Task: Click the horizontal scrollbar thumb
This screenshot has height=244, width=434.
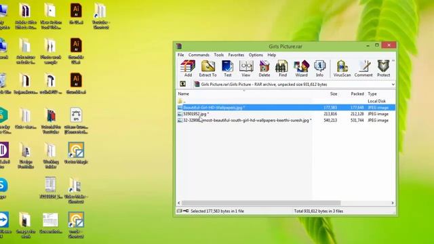Action: click(x=261, y=203)
